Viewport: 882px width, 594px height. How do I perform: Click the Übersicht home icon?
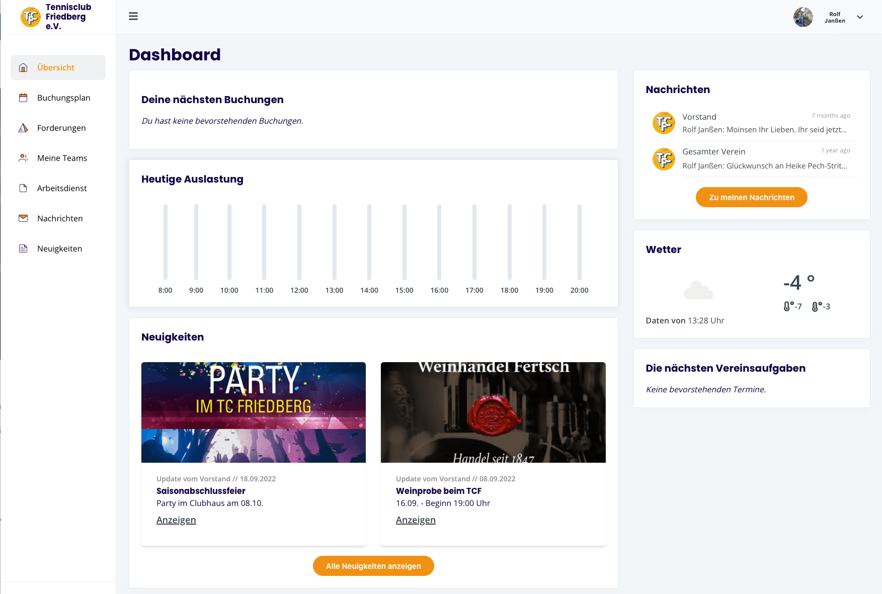click(23, 67)
